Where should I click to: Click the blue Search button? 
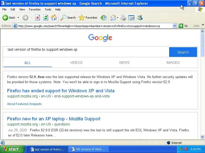183,52
